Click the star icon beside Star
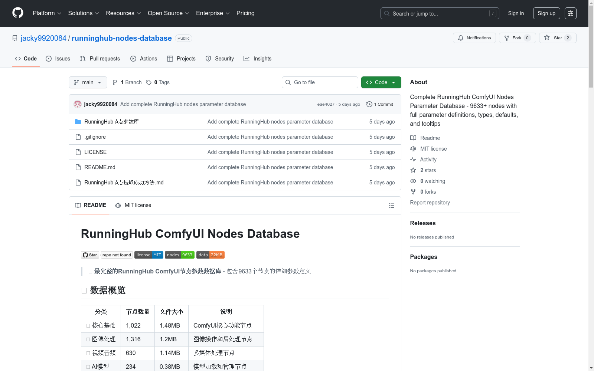This screenshot has height=371, width=594. pyautogui.click(x=547, y=37)
